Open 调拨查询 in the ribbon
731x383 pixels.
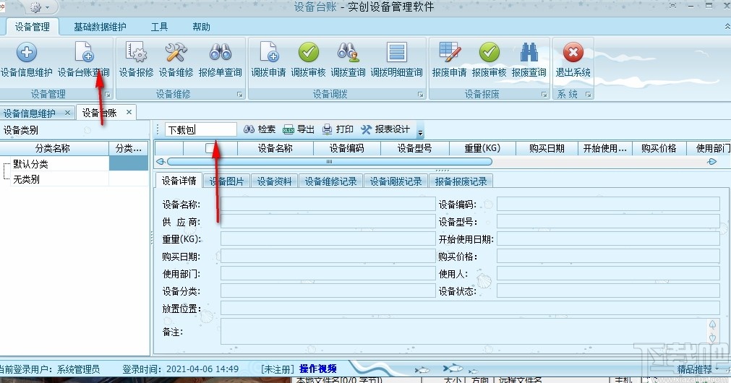pyautogui.click(x=348, y=60)
